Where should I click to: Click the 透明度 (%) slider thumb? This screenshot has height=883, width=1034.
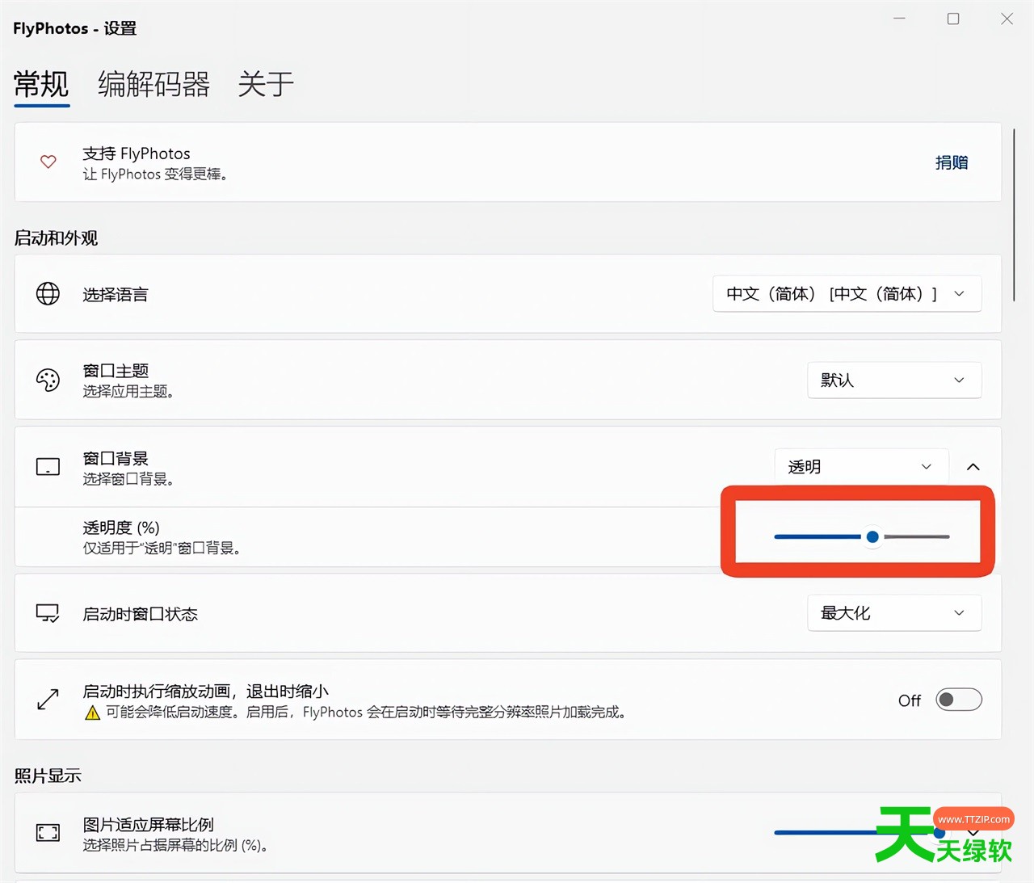(872, 536)
